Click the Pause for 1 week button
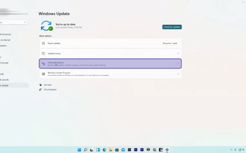 tap(170, 43)
